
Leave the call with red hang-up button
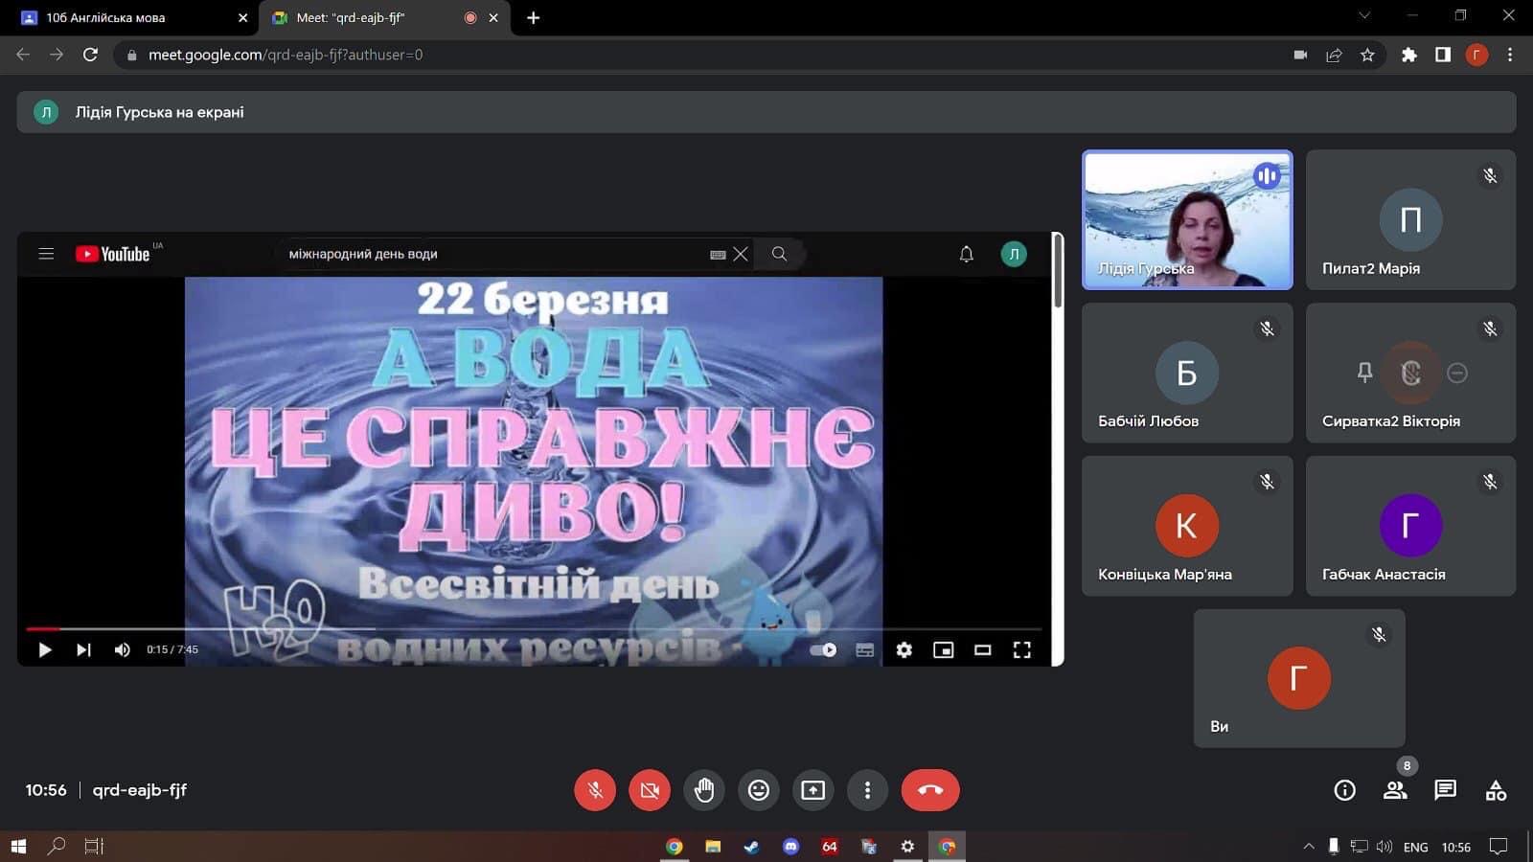tap(930, 790)
